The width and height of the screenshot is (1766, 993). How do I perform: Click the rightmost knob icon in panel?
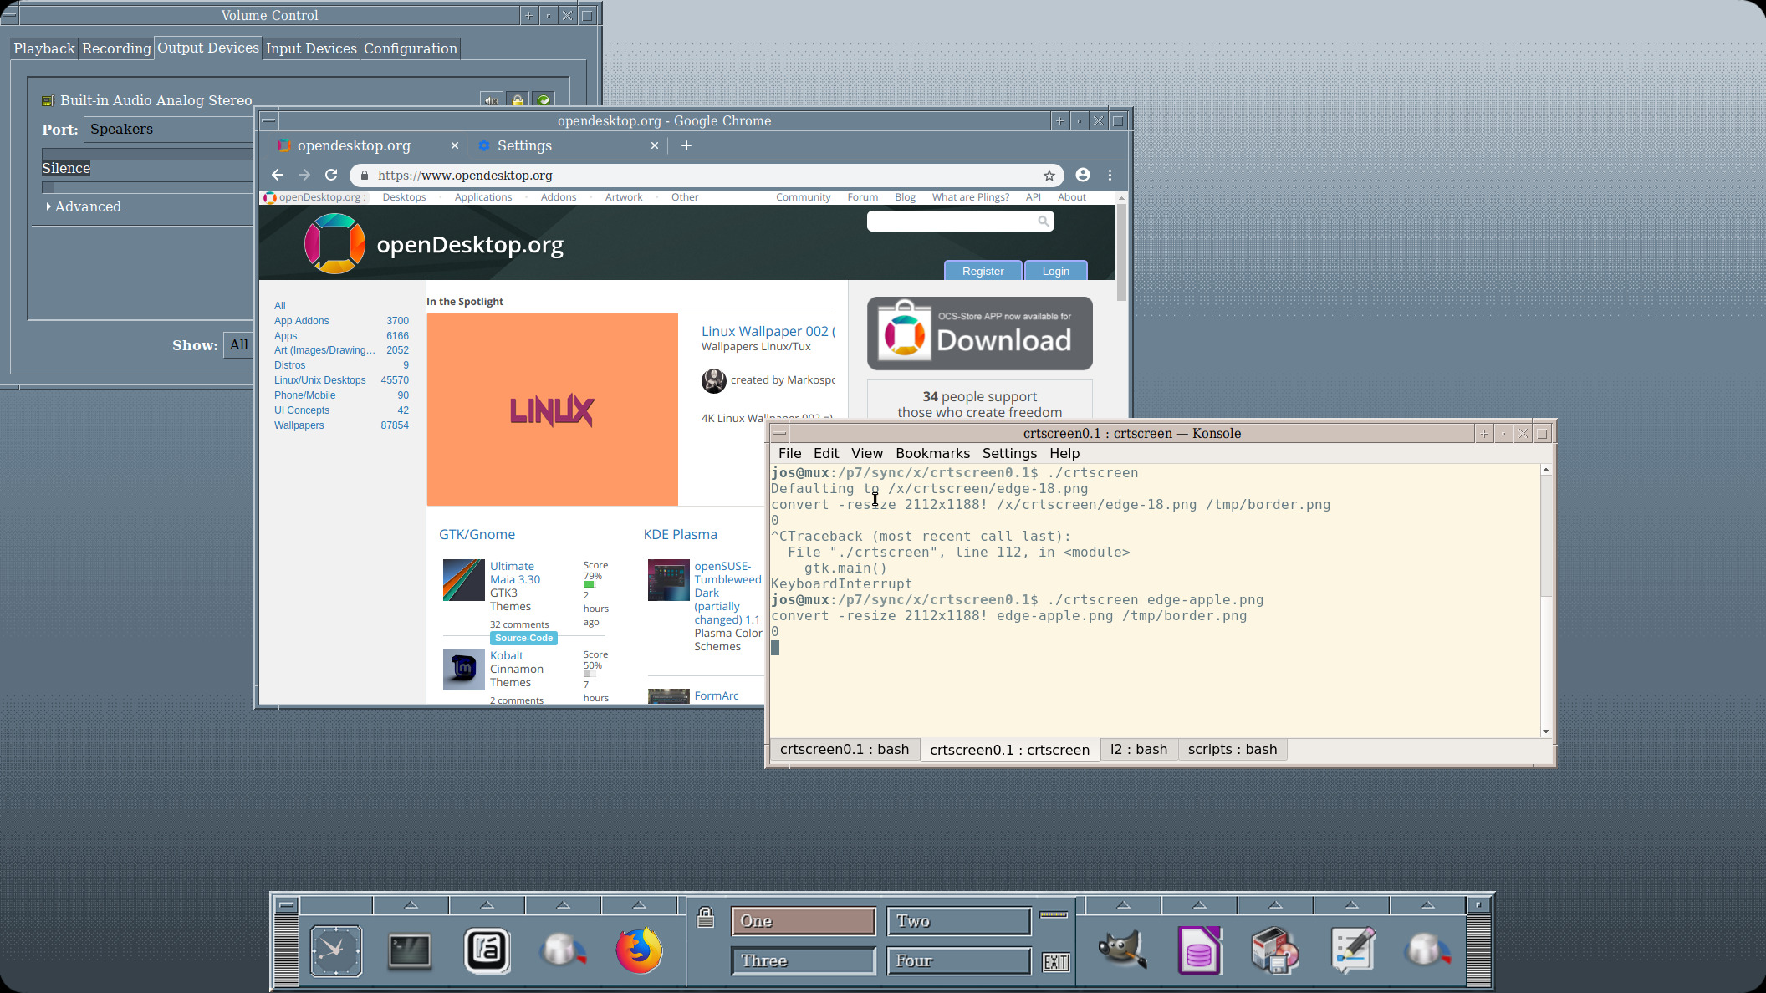[x=1428, y=950]
